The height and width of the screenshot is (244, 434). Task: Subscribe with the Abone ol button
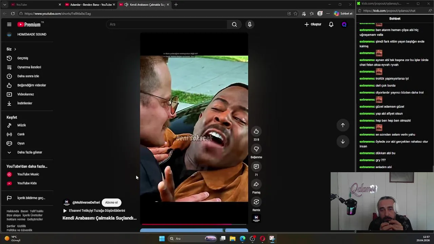click(x=111, y=202)
